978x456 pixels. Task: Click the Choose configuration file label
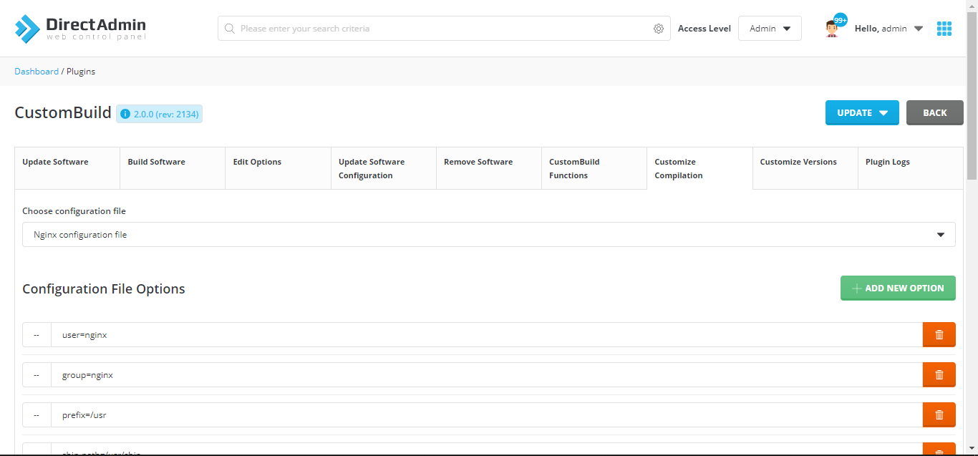[x=74, y=211]
